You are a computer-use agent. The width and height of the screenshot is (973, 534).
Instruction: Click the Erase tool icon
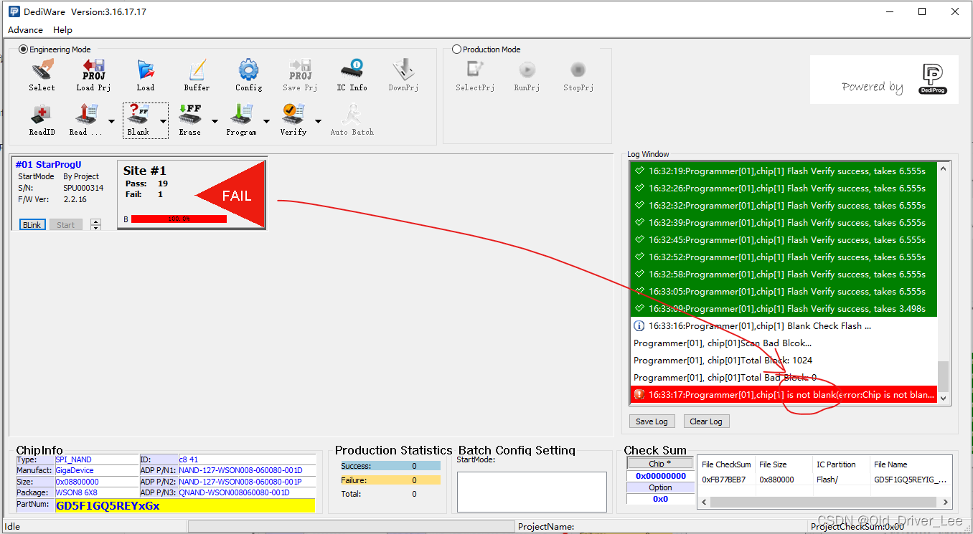190,120
